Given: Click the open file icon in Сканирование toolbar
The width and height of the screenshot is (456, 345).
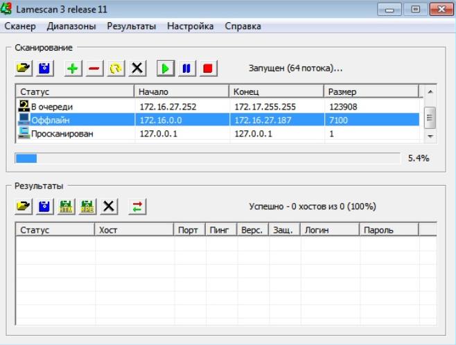Looking at the screenshot, I should [24, 69].
